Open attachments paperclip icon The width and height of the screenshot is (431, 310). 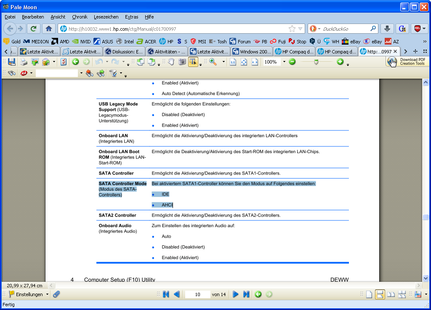(x=57, y=294)
